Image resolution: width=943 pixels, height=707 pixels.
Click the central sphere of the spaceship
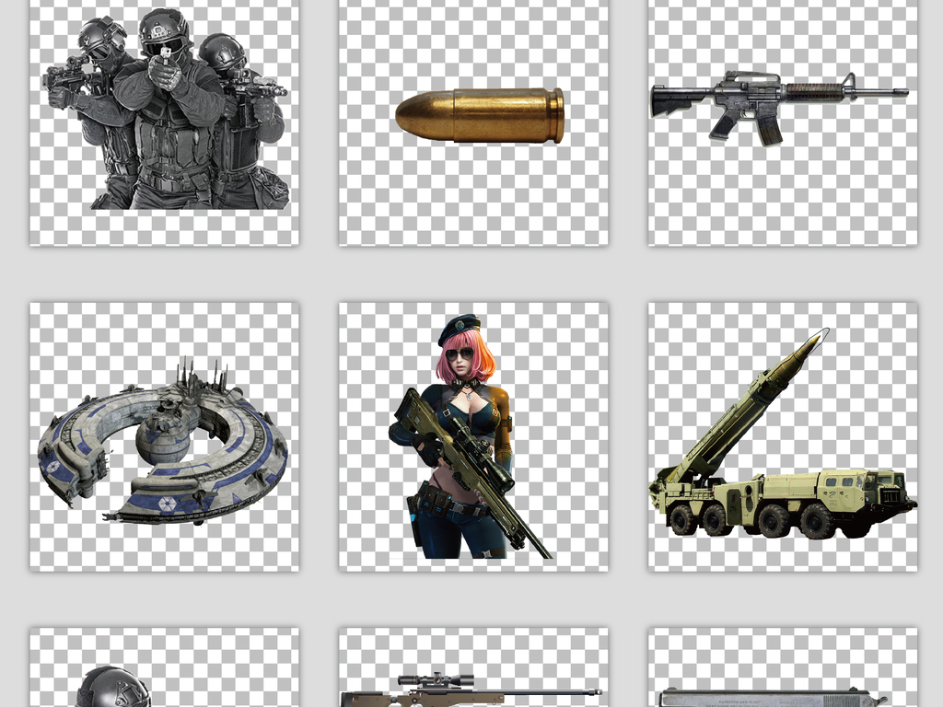pos(163,440)
